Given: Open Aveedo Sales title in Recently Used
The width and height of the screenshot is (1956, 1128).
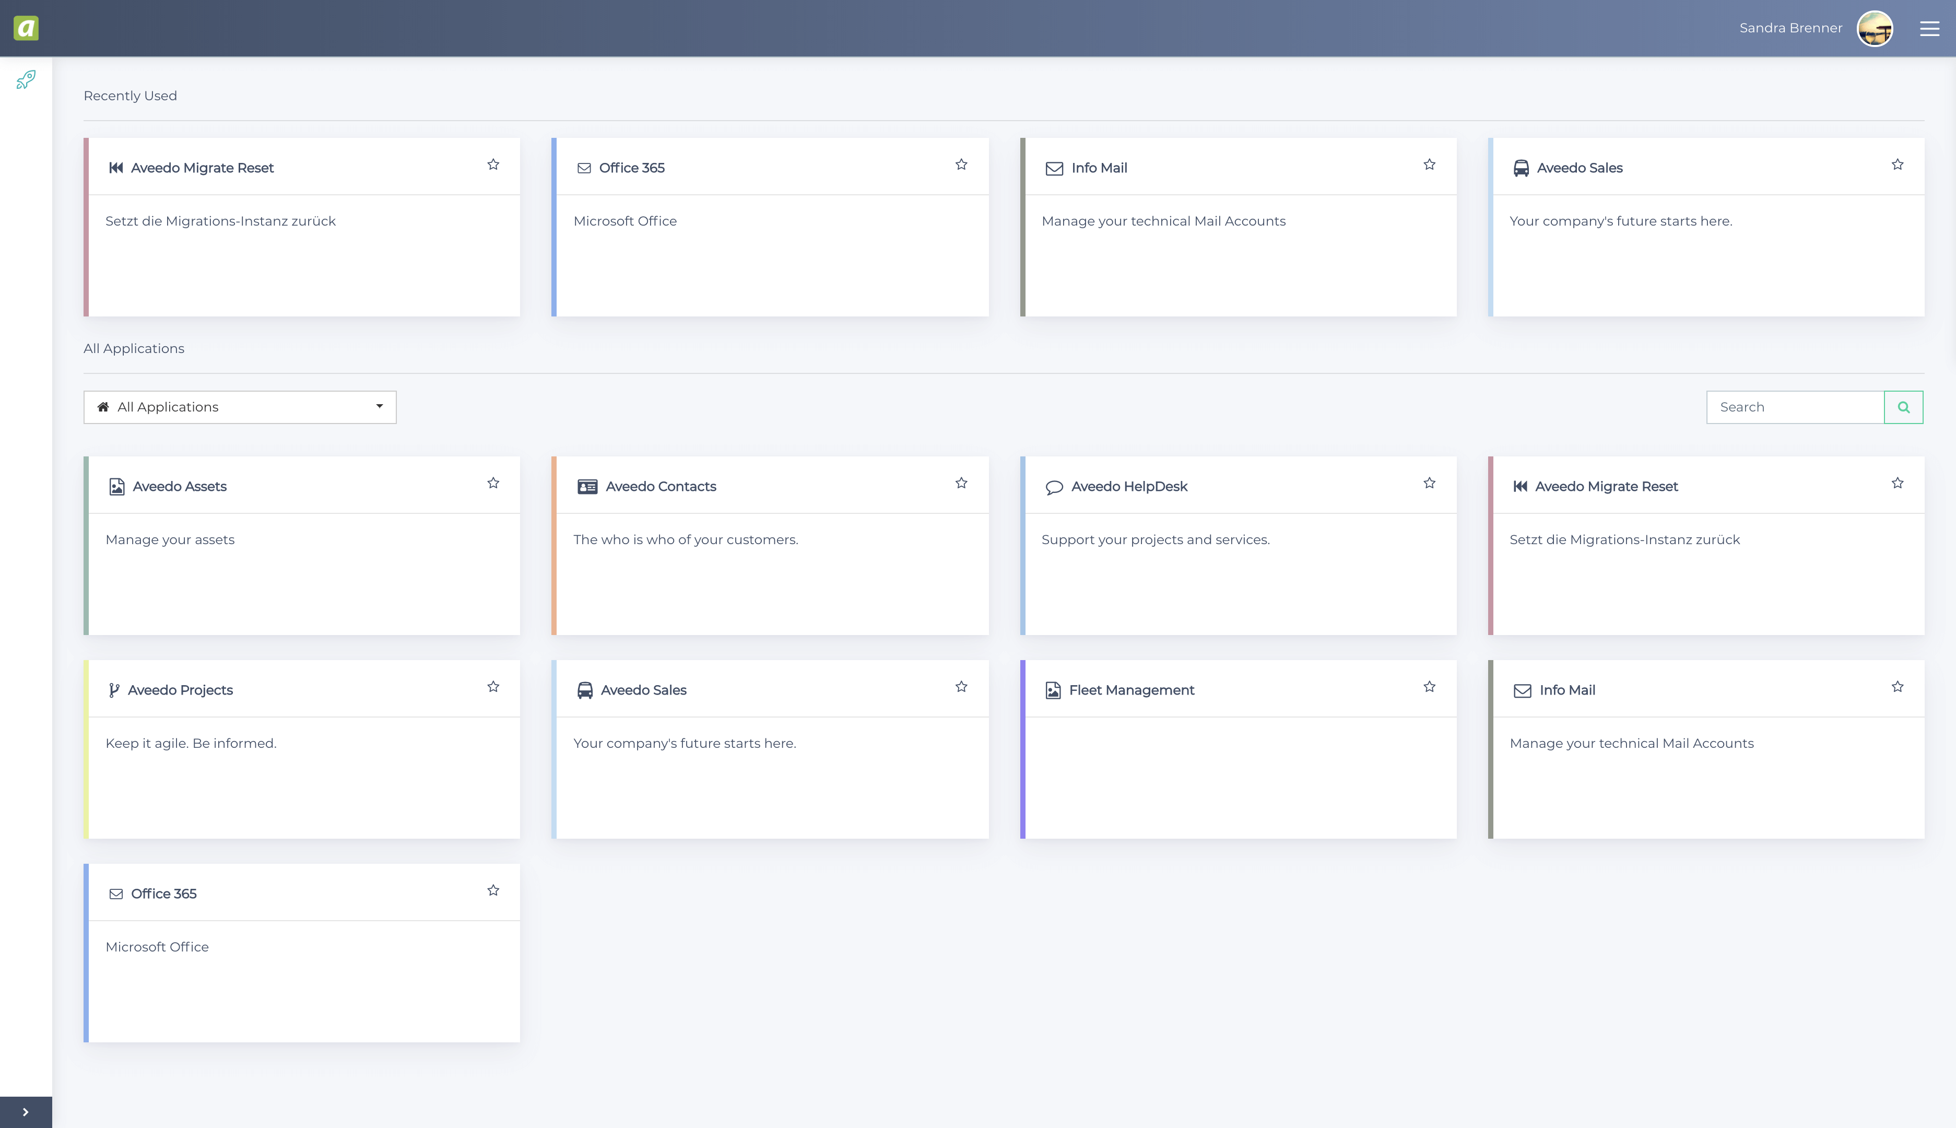Looking at the screenshot, I should tap(1580, 168).
